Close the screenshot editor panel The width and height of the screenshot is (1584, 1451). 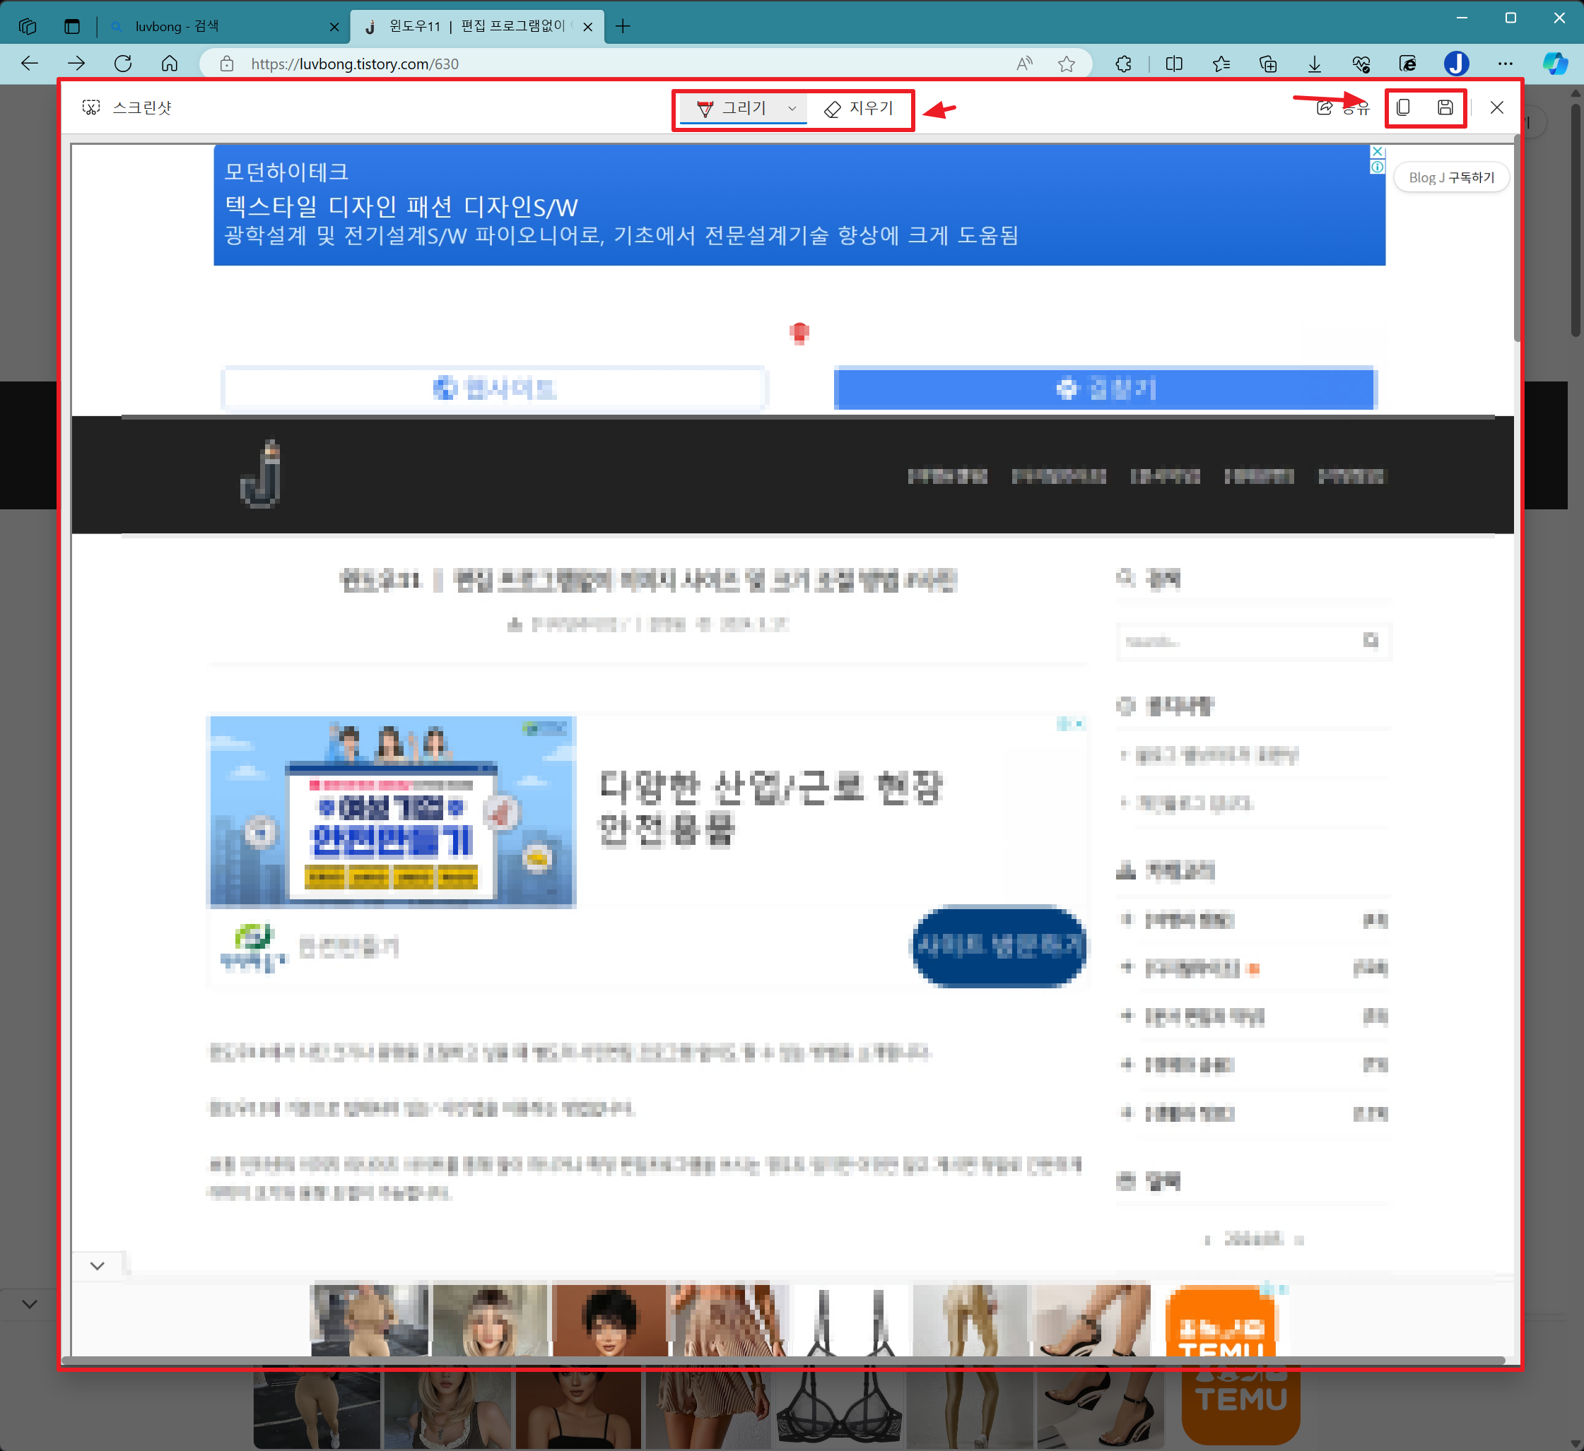(1497, 107)
